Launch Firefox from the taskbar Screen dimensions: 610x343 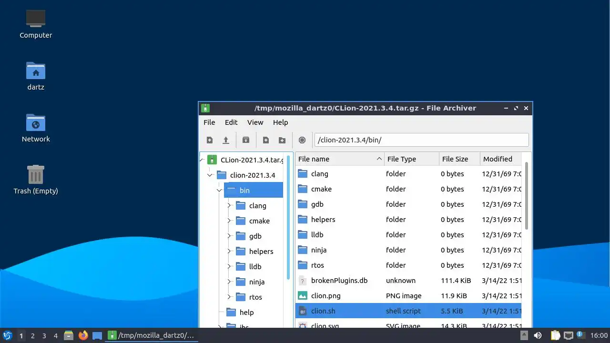[83, 335]
